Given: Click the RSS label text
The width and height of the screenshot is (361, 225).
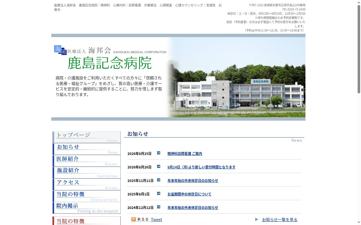Looking at the screenshot, I should tap(143, 219).
